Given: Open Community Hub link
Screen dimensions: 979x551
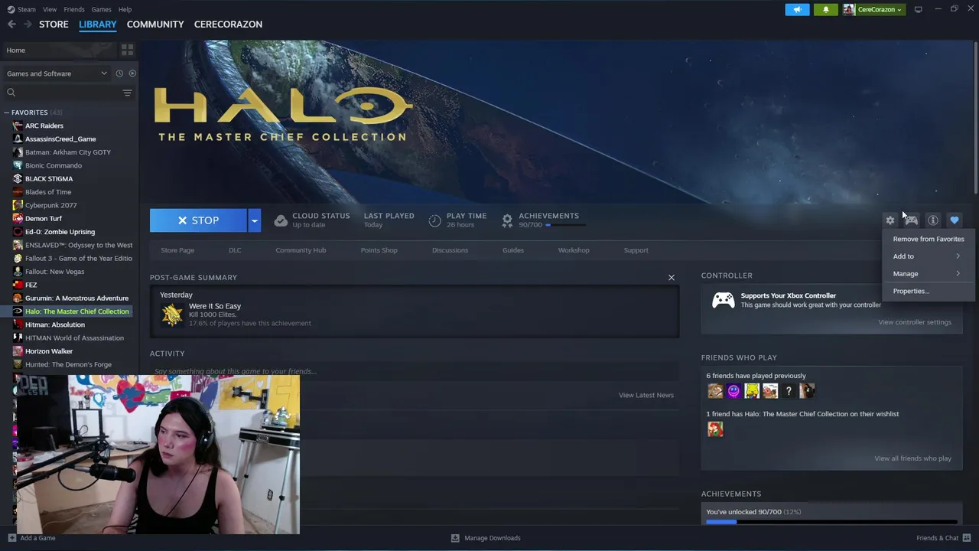Looking at the screenshot, I should coord(301,250).
